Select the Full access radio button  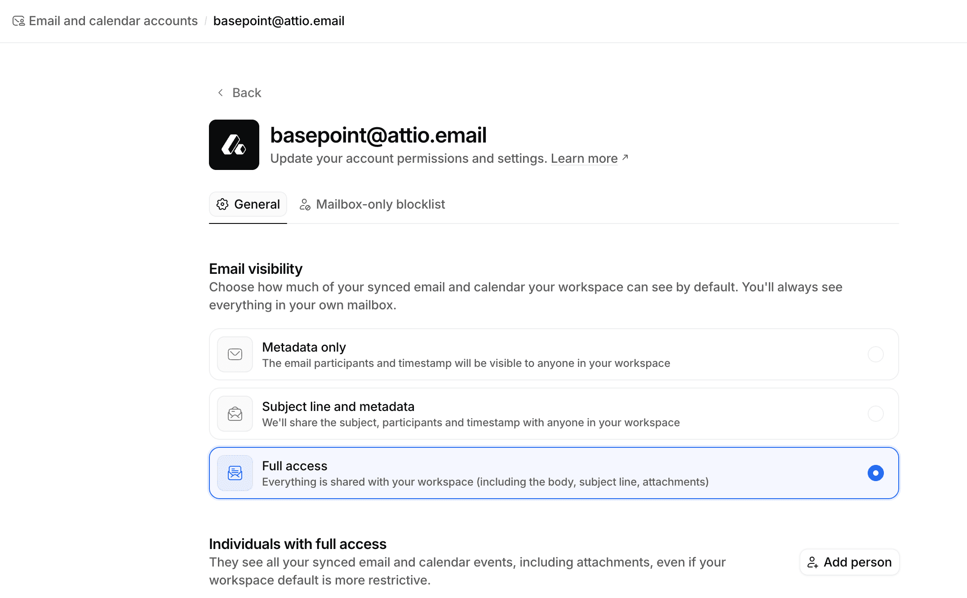876,473
